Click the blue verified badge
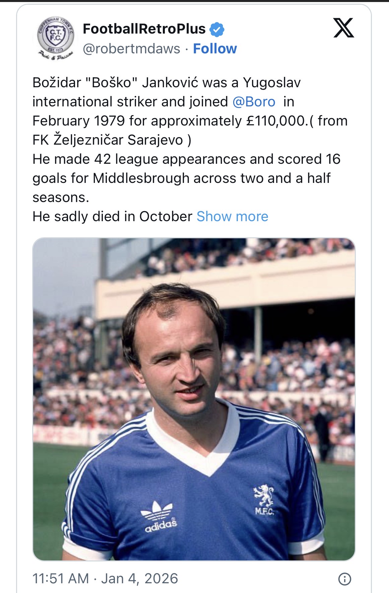 click(217, 29)
